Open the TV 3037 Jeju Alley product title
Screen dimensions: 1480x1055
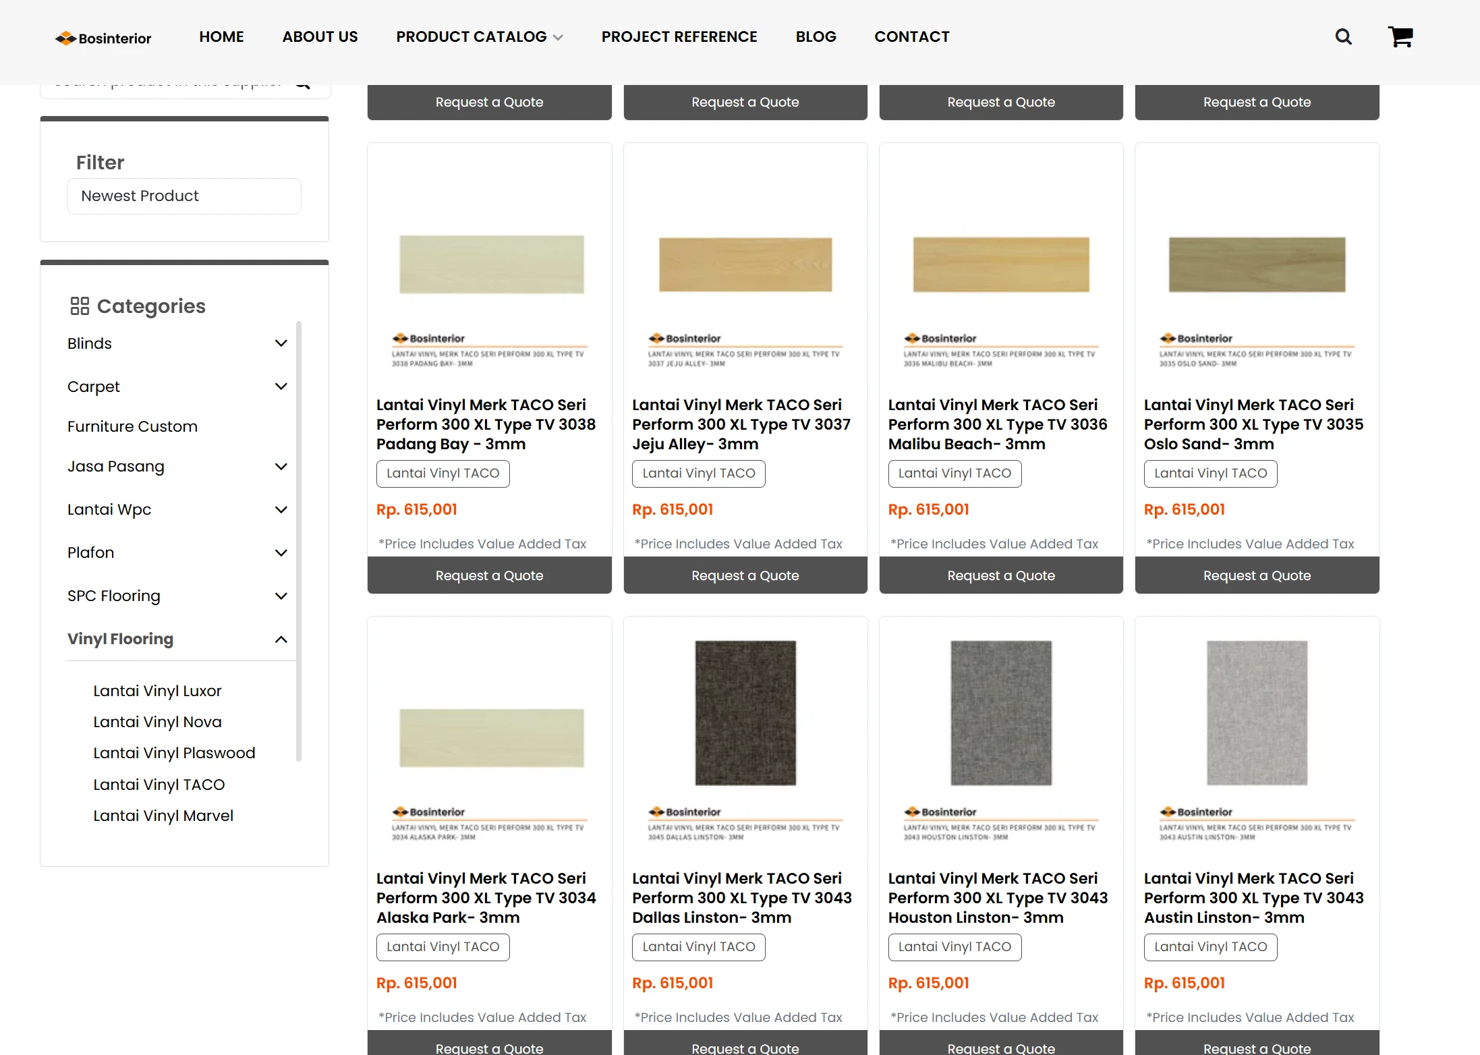pyautogui.click(x=742, y=424)
